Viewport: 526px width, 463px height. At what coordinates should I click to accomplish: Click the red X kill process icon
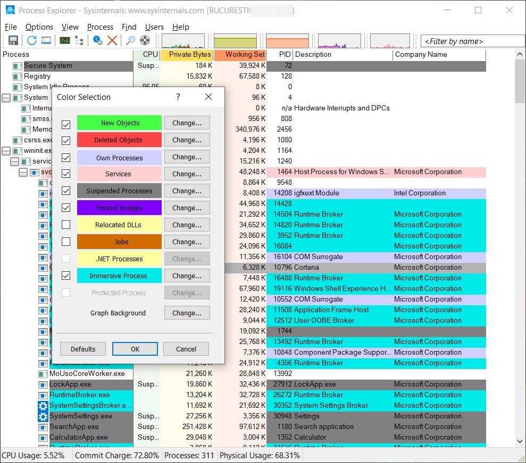pos(112,40)
